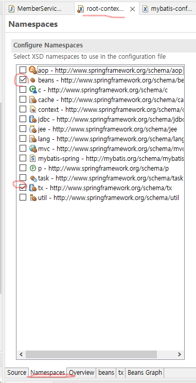
Task: Uncheck the beans namespace checkbox
Action: [x=23, y=80]
